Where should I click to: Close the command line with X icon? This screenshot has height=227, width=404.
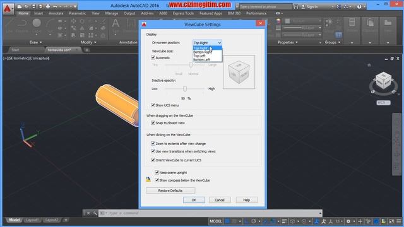pos(88,213)
